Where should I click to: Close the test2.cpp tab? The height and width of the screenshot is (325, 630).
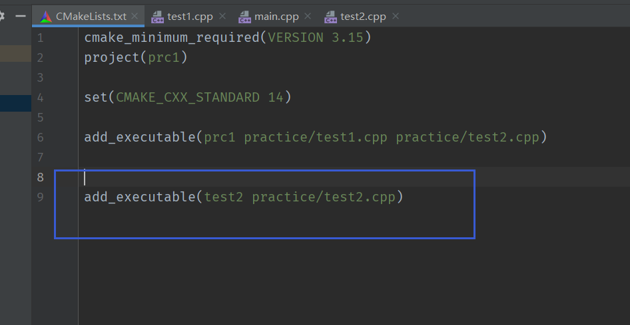396,17
